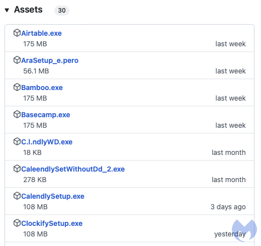Click the package icon beside C.l.ndlyWD.exe
The width and height of the screenshot is (261, 246).
click(17, 141)
